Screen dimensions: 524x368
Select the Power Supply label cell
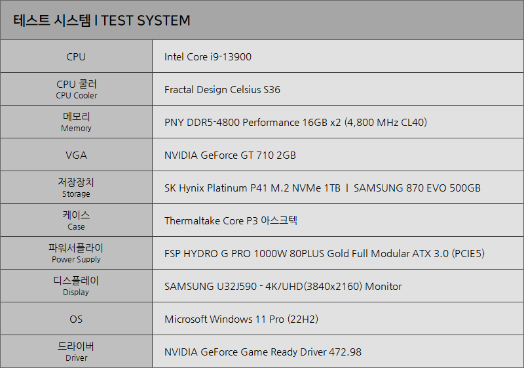click(76, 253)
